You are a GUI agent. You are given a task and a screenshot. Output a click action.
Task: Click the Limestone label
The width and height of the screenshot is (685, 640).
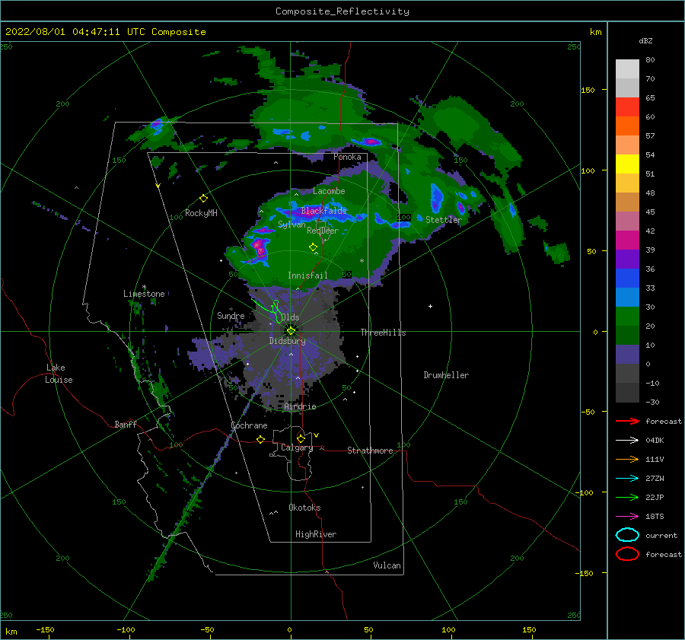tap(144, 294)
